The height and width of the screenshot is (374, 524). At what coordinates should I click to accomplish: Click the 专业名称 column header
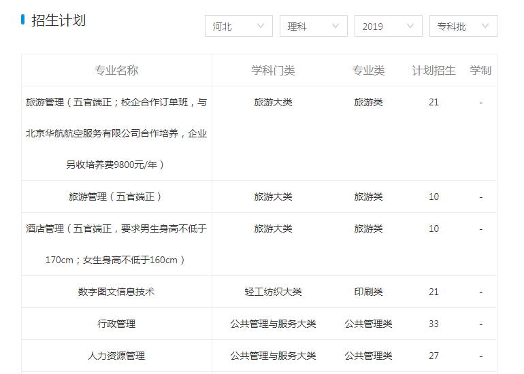116,71
